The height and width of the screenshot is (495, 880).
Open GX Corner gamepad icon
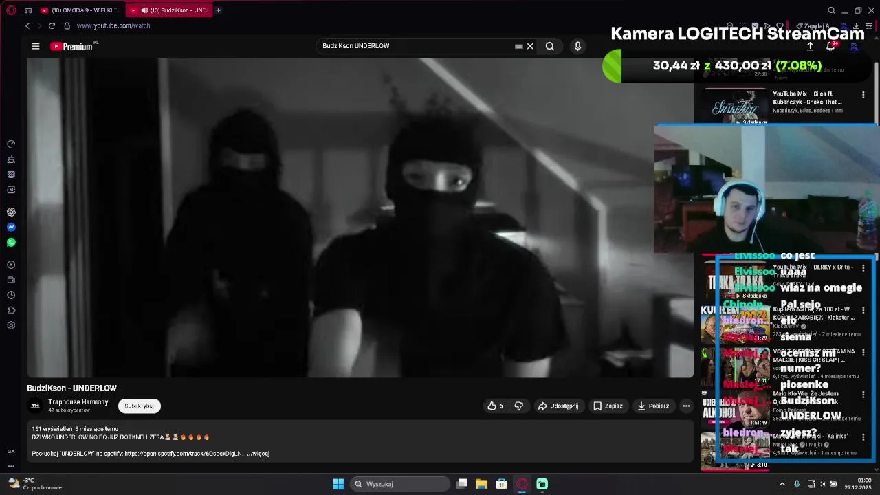(28, 10)
